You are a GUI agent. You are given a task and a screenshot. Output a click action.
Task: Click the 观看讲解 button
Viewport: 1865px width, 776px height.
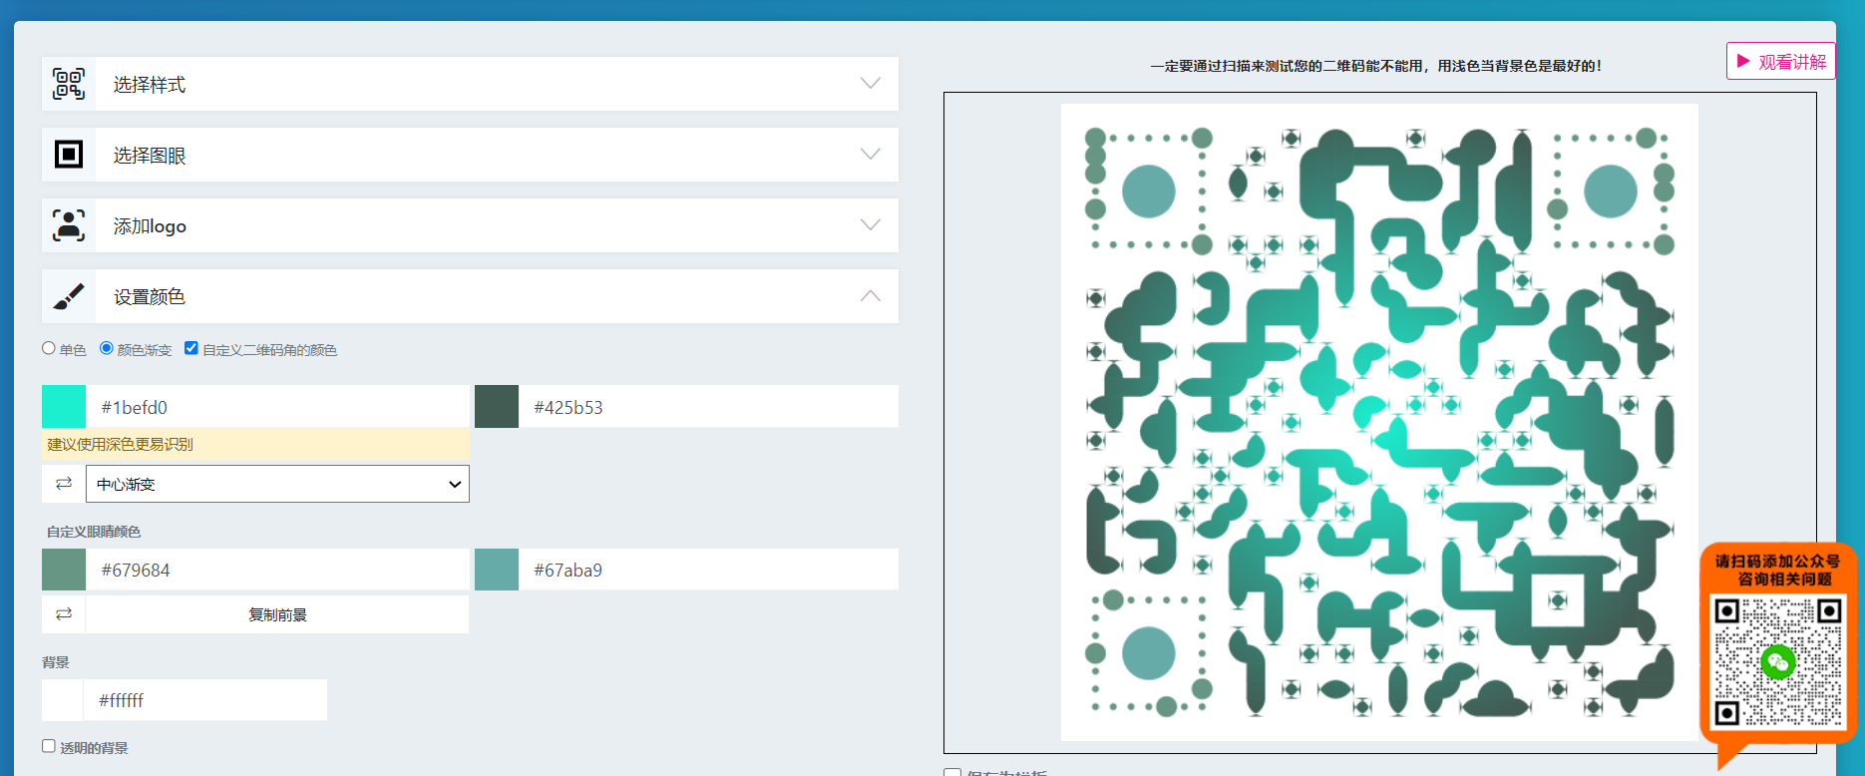click(1781, 61)
